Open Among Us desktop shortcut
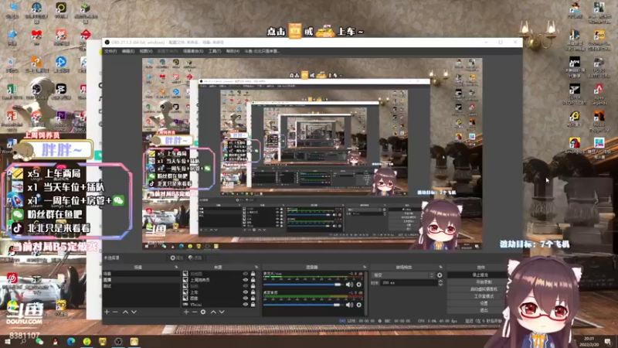This screenshot has width=618, height=348. tap(574, 145)
